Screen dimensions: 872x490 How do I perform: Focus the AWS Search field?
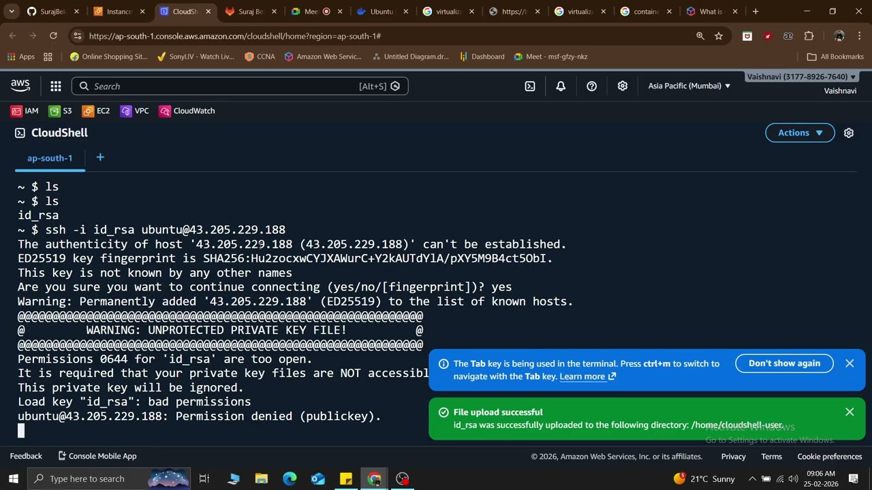[x=240, y=86]
